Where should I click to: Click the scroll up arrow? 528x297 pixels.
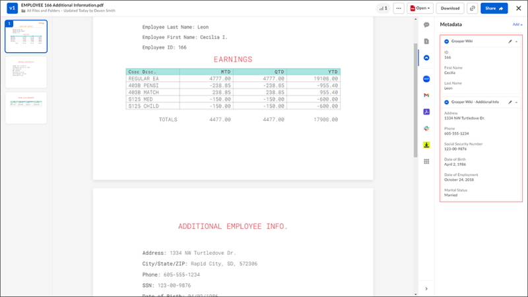[416, 19]
